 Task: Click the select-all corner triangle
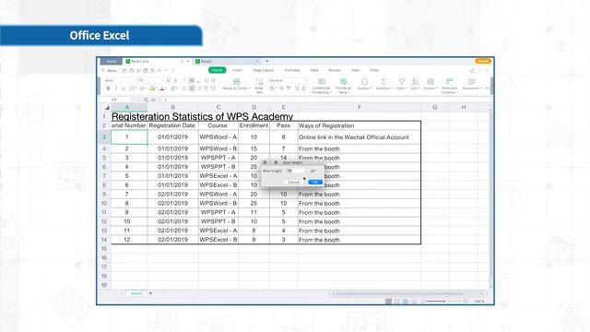coord(107,108)
